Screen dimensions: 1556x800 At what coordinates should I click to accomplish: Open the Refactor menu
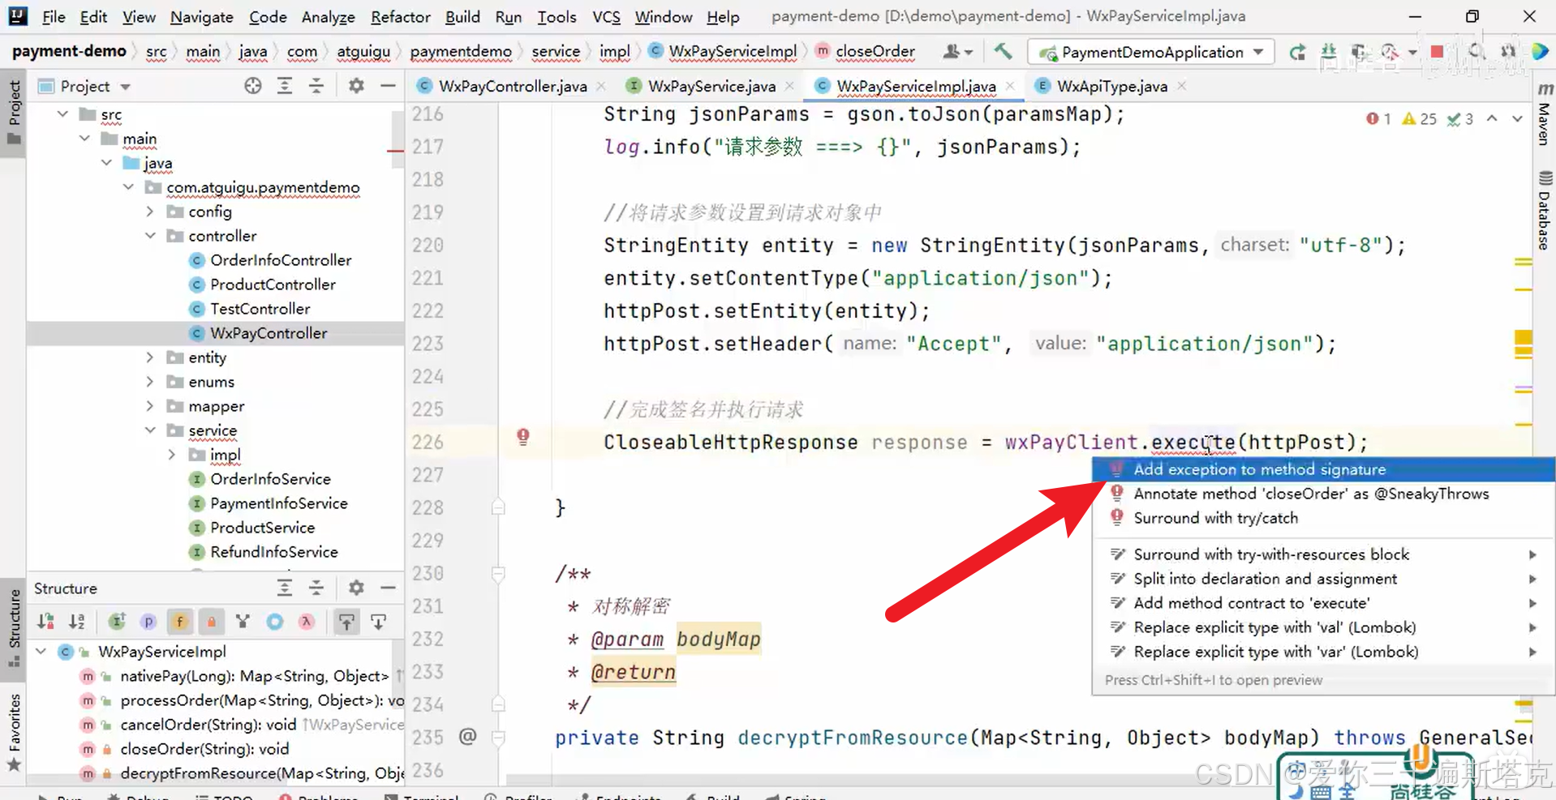tap(400, 16)
